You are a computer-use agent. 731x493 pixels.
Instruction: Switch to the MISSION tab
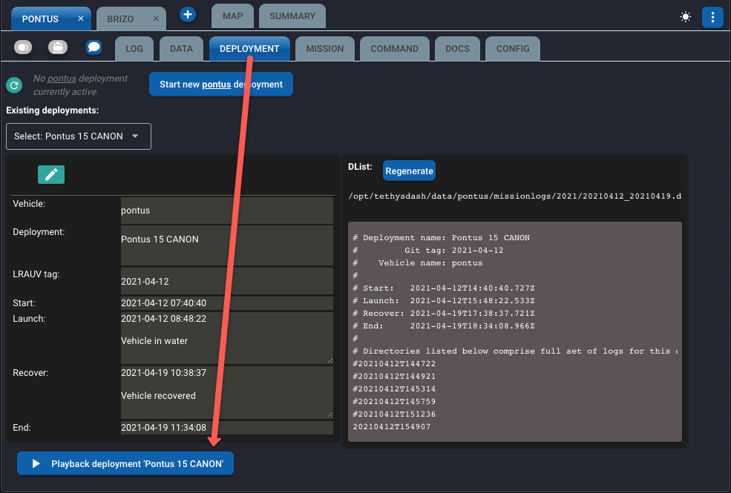324,49
